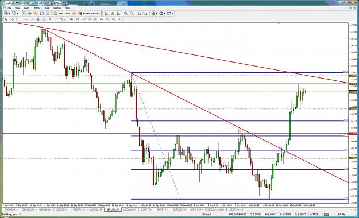Open the Charts menu
The image size is (359, 218).
pos(36,8)
